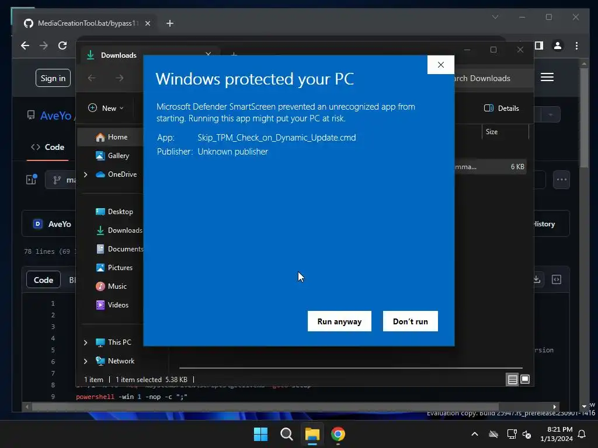Image resolution: width=598 pixels, height=448 pixels.
Task: Click GitHub page vertical scrollbar
Action: [584, 117]
